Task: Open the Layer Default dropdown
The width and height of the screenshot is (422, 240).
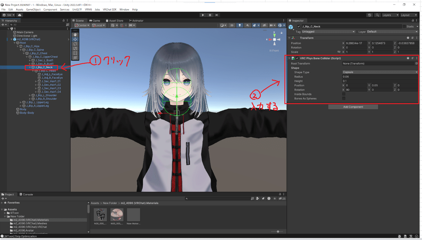Action: pos(392,32)
